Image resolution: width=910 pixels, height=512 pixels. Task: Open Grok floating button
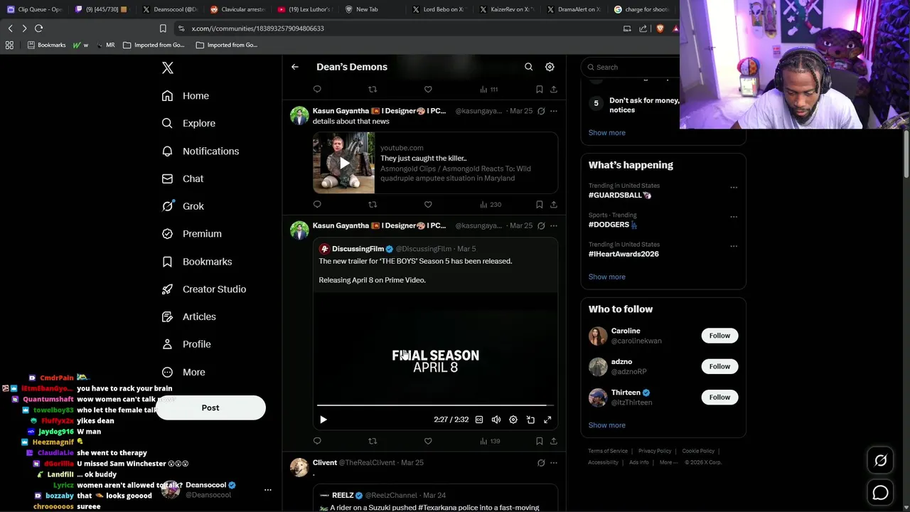click(x=880, y=461)
